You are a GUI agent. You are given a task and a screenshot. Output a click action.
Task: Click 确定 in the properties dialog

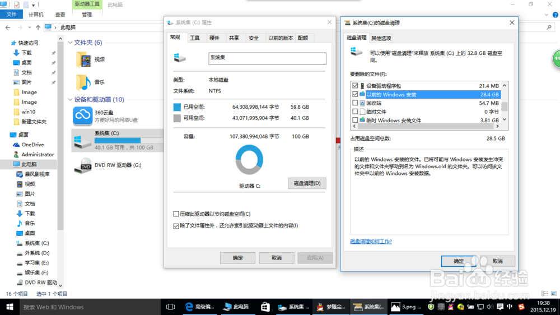(237, 258)
